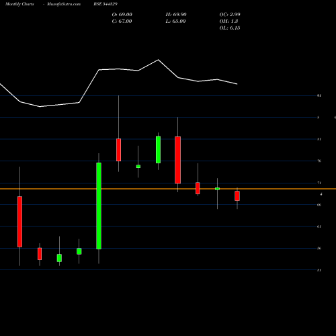Viewport: 336px width, 336px height.
Task: Select the 'OL: 6.15' reading
Action: (x=230, y=28)
